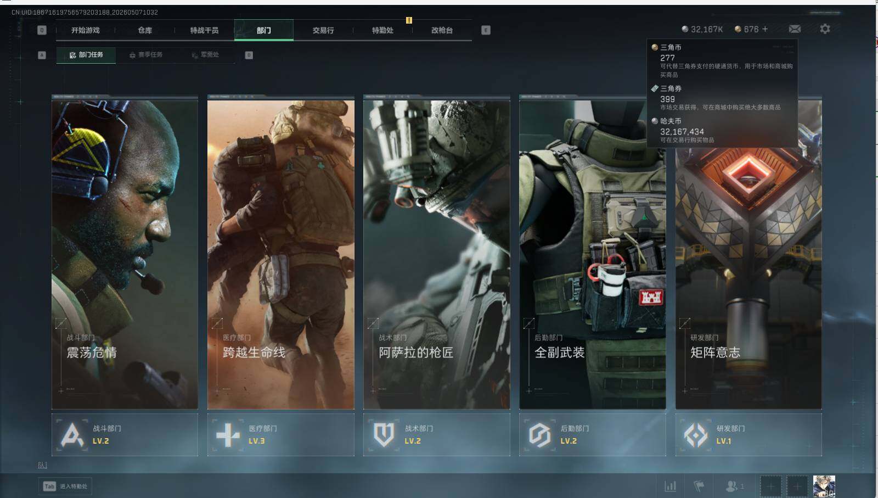Click the Q key hint icon
Screen dimensions: 878x498
click(x=42, y=30)
